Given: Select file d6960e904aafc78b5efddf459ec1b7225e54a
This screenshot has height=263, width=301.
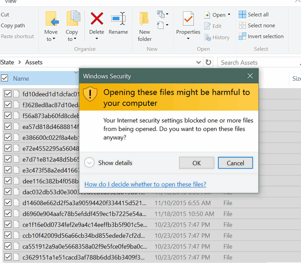Looking at the screenshot, I should [x=84, y=214].
